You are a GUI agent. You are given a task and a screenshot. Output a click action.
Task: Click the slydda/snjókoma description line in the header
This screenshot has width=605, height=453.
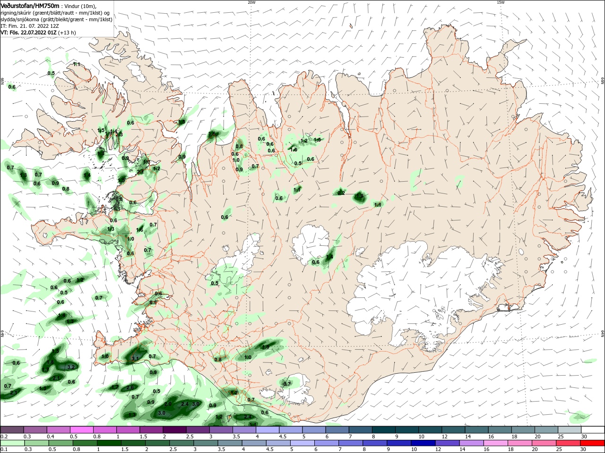click(56, 19)
